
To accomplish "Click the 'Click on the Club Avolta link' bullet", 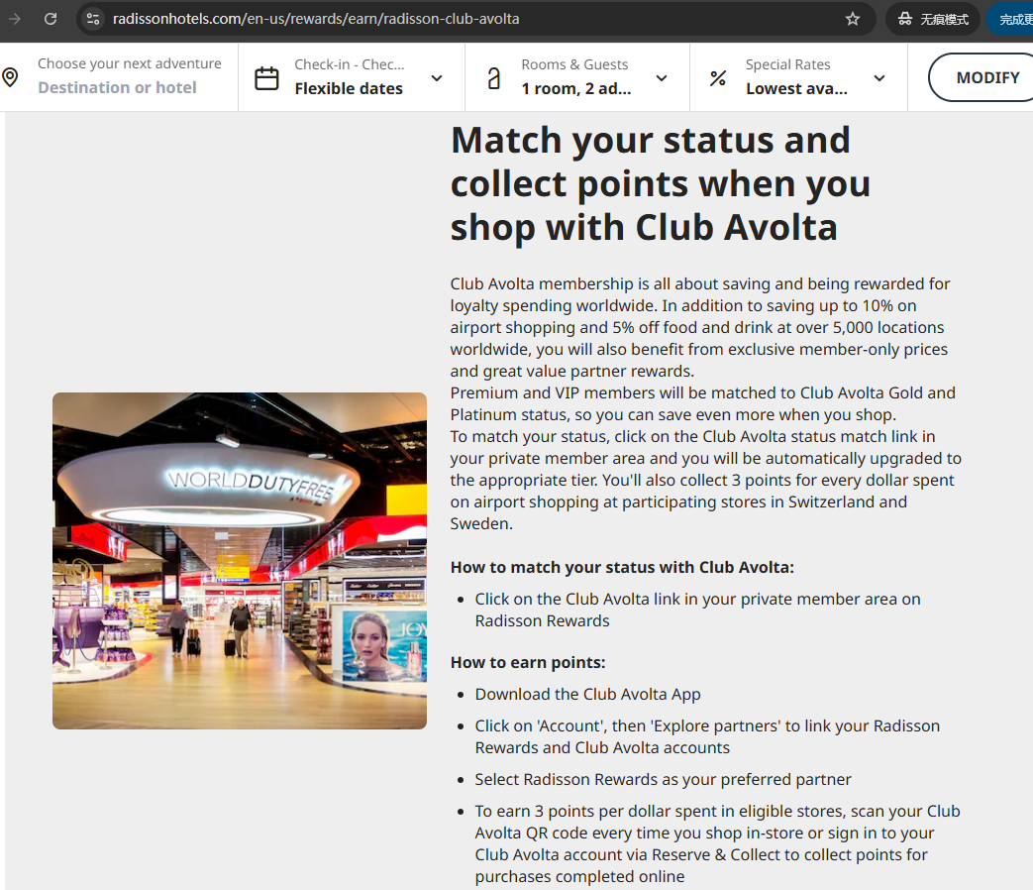I will (697, 610).
